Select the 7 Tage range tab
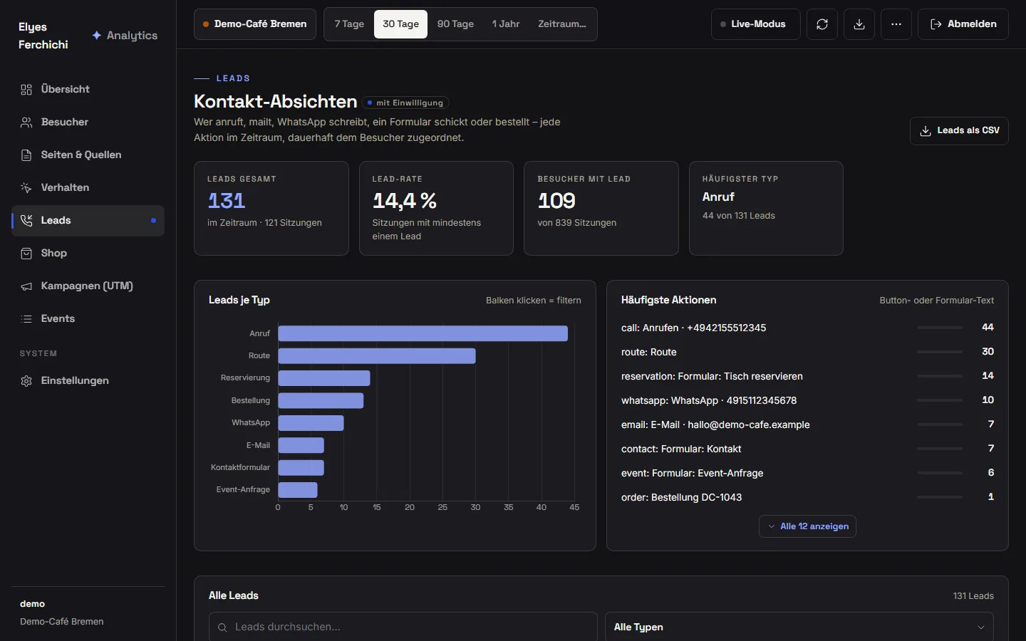Image resolution: width=1026 pixels, height=641 pixels. (349, 24)
